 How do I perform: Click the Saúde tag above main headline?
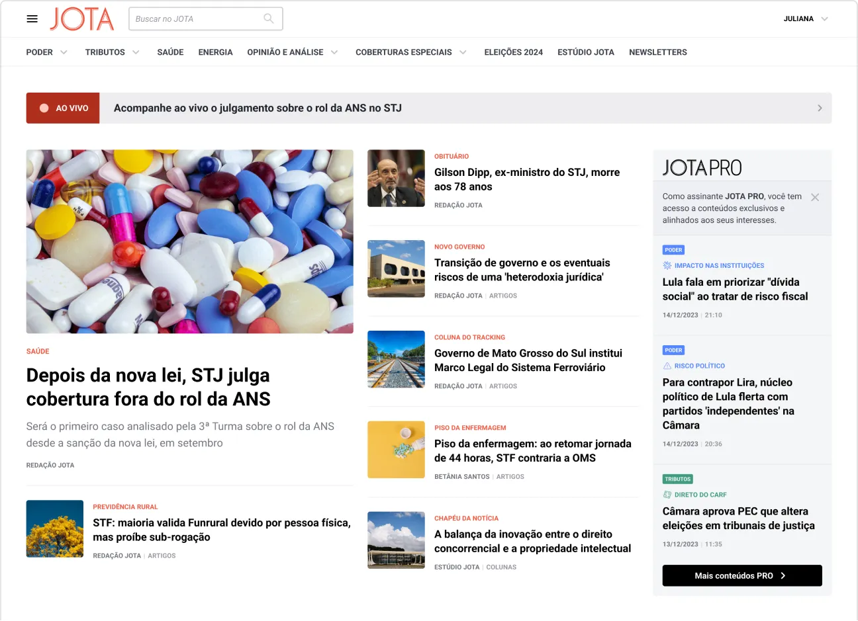click(38, 351)
